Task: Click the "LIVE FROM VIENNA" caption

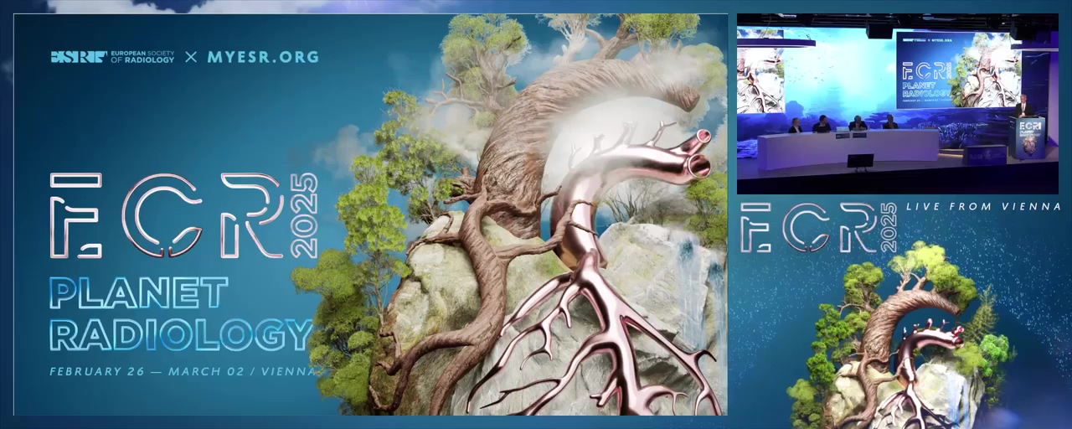Action: (x=983, y=206)
